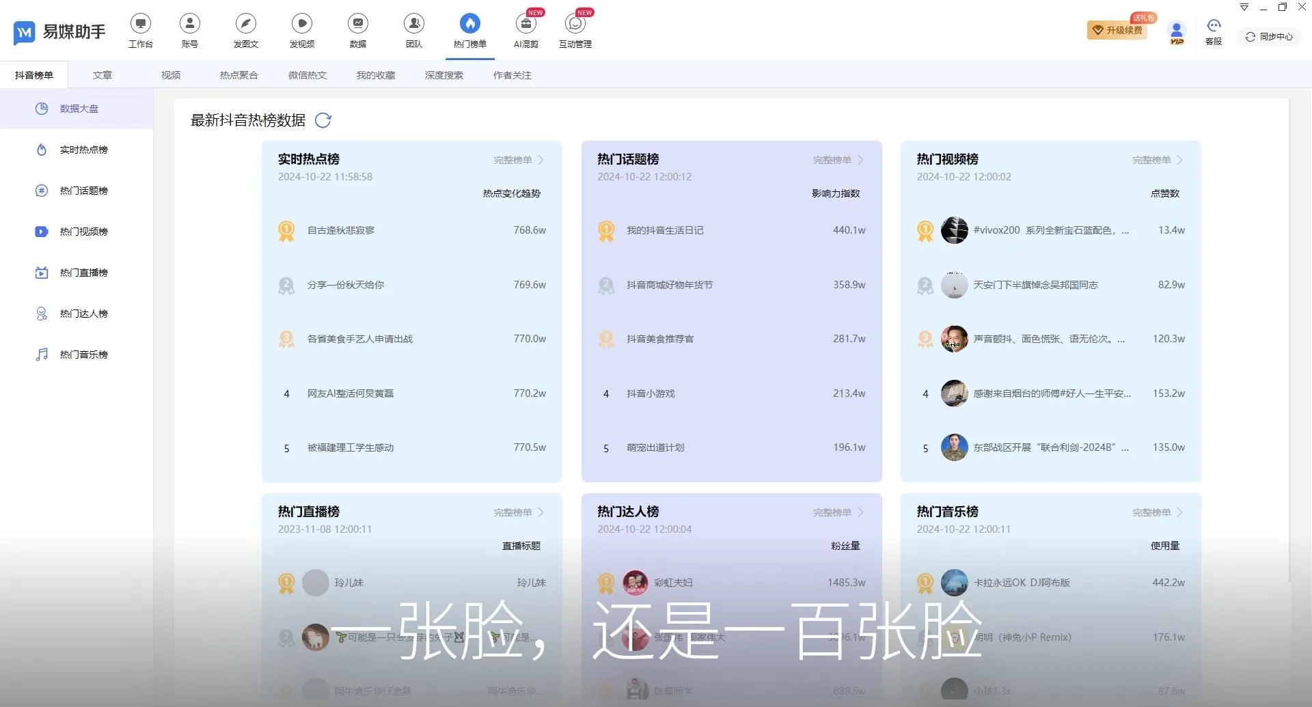This screenshot has width=1312, height=707.
Task: Open the 东部战区开展 video thumbnail
Action: point(955,447)
